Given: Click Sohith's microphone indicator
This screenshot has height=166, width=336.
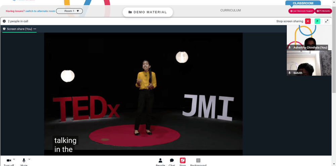Looking at the screenshot, I should pos(290,73).
